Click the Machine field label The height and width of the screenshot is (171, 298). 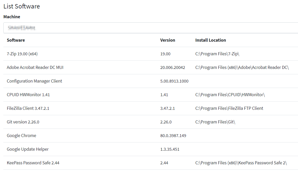click(12, 17)
